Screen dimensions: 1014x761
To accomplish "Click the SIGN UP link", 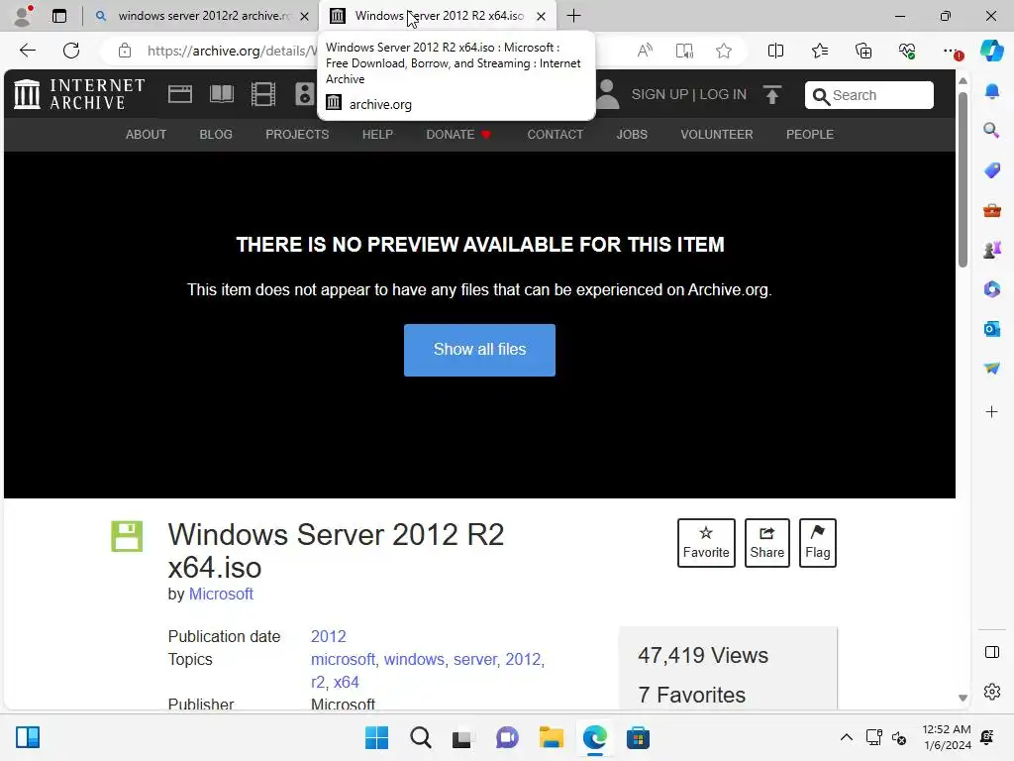I will (x=659, y=94).
